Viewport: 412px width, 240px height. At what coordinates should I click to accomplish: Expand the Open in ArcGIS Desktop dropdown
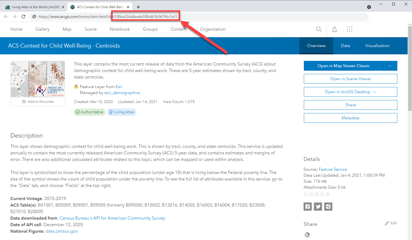click(x=374, y=92)
